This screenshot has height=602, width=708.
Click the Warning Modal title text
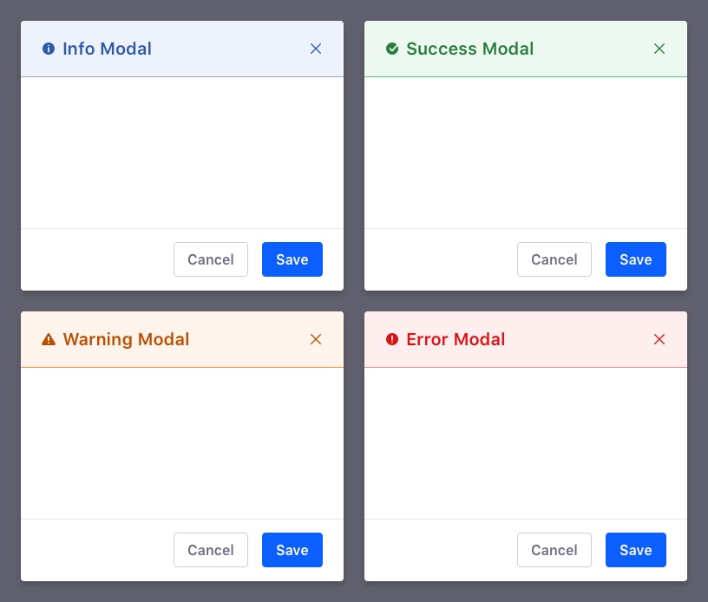click(x=126, y=339)
